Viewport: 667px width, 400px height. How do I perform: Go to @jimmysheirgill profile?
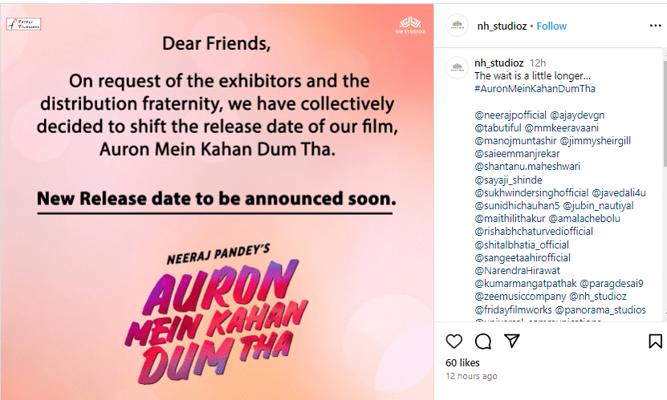coord(595,141)
